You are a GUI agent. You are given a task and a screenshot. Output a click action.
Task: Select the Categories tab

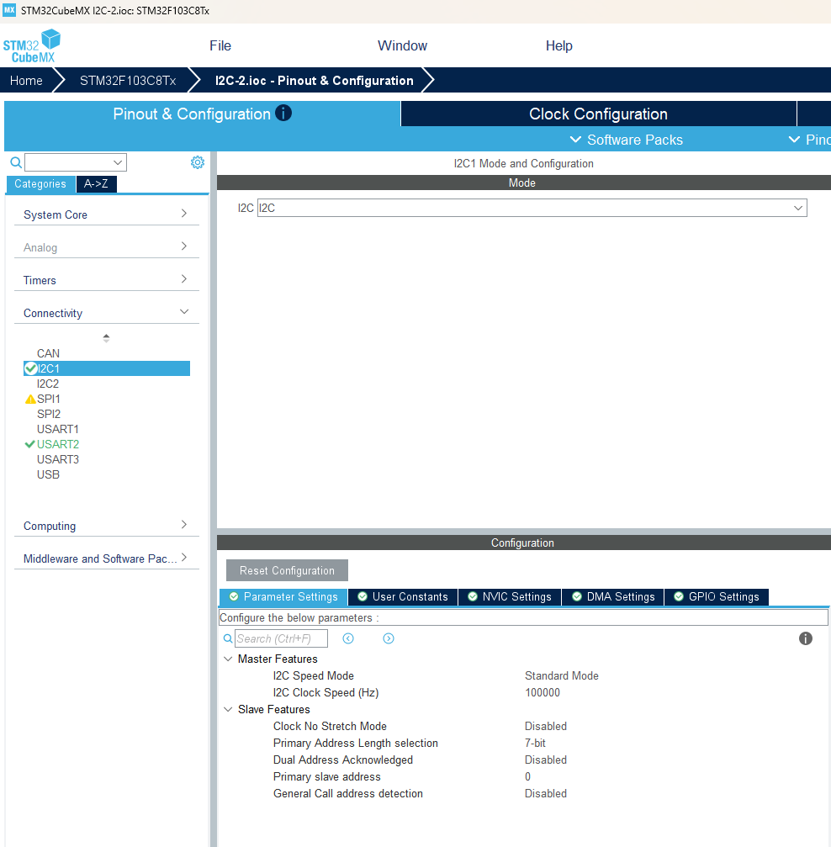pos(40,183)
